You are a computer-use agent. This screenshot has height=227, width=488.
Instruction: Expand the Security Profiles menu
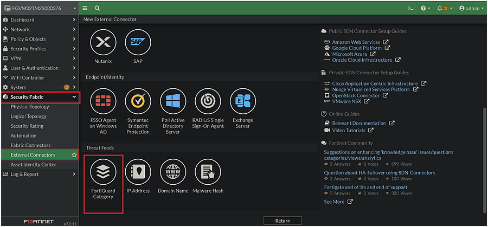pos(40,49)
